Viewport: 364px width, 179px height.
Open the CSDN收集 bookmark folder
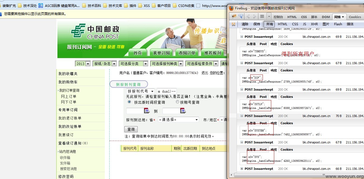pyautogui.click(x=184, y=6)
